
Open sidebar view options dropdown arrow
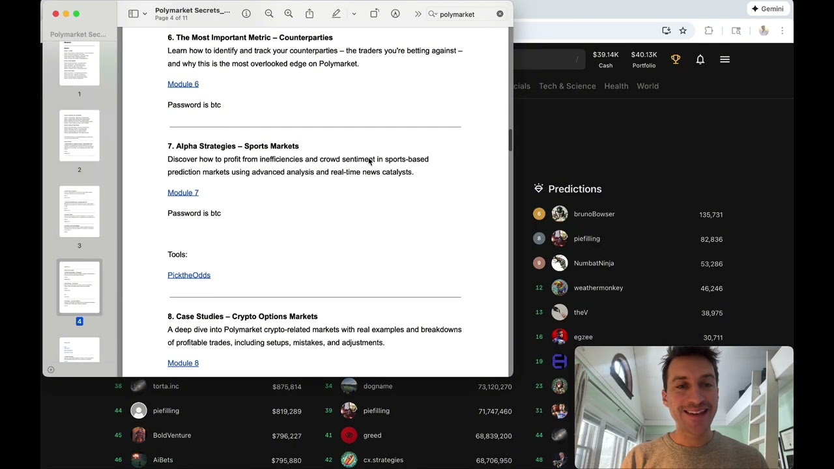pyautogui.click(x=145, y=14)
